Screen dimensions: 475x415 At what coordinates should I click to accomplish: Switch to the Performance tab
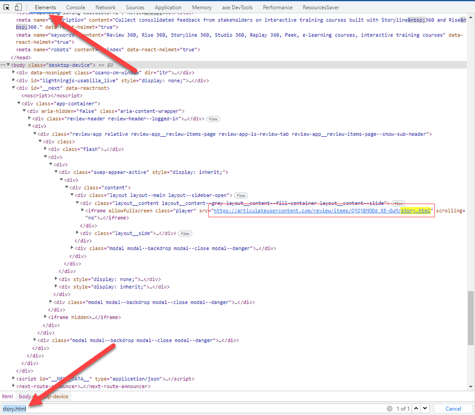point(278,7)
